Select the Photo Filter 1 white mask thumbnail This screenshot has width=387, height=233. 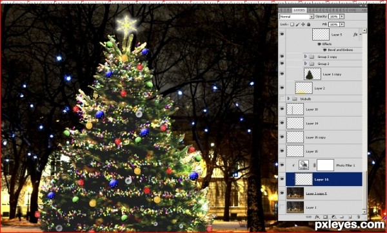click(x=325, y=165)
